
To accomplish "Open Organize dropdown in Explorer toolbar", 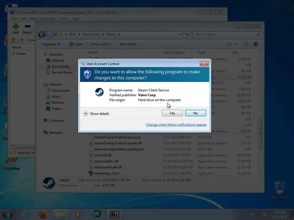I will click(51, 44).
